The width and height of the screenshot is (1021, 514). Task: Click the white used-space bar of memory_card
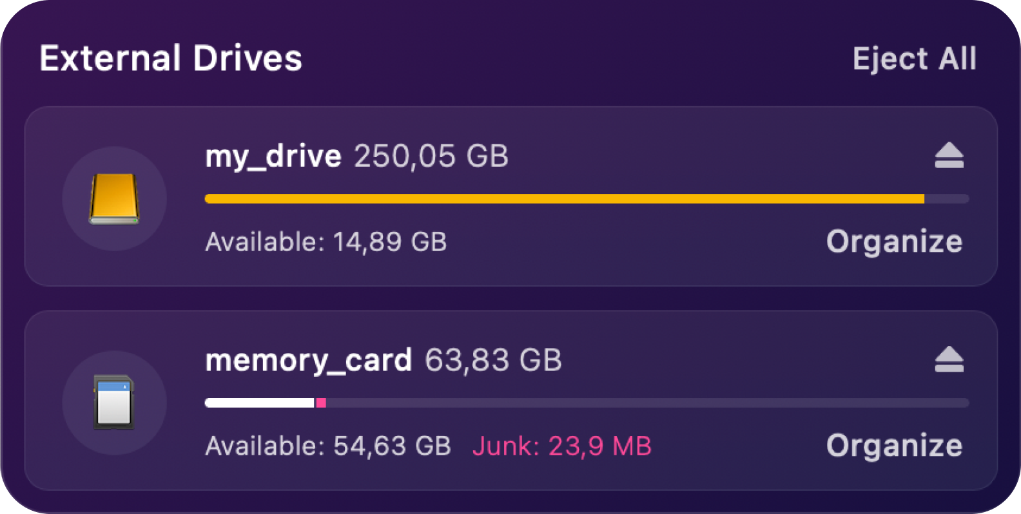pos(259,403)
